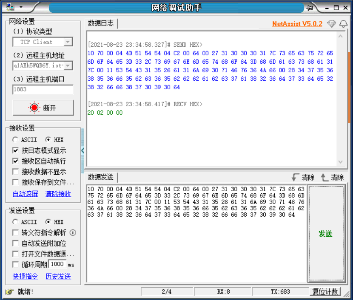The image size is (353, 300).
Task: Open the title bar dropdown arrow menu
Action: (x=21, y=7)
